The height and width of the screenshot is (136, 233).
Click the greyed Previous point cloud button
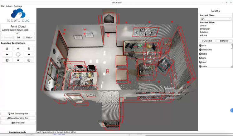pyautogui.click(x=7, y=38)
